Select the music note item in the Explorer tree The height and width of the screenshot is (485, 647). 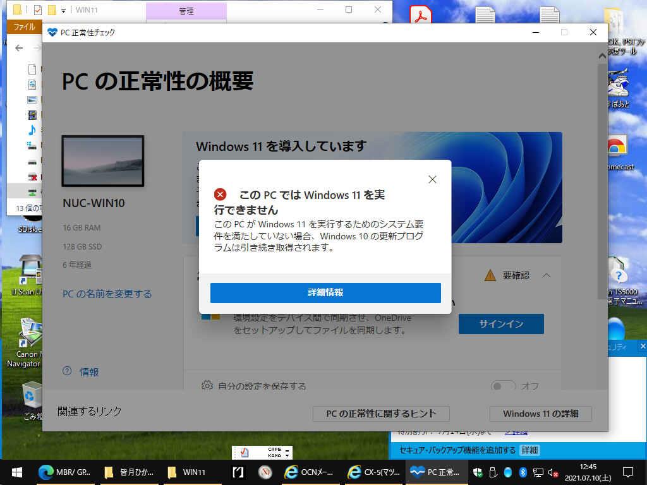coord(32,130)
